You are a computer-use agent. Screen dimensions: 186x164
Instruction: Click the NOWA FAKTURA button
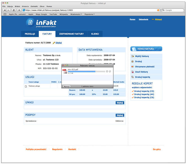(x=146, y=49)
